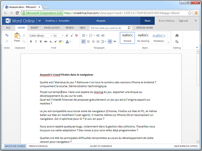Increase paragraph indent
The image size is (202, 151).
tap(103, 36)
